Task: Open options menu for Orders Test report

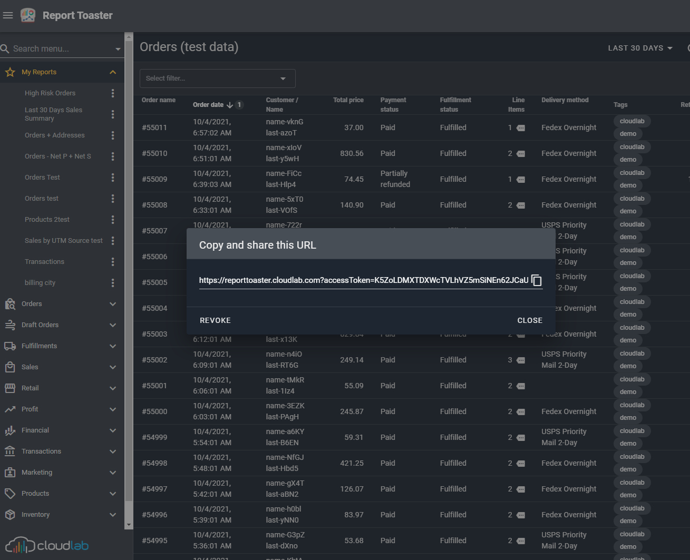Action: pyautogui.click(x=113, y=178)
